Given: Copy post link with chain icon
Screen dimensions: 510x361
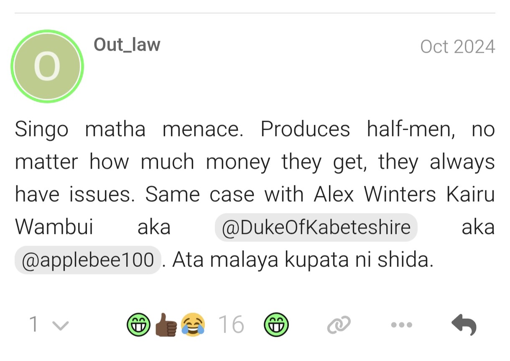Looking at the screenshot, I should coord(338,325).
